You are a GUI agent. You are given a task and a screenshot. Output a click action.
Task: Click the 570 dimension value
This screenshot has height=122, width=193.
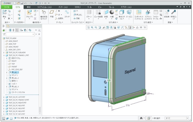click(x=128, y=105)
